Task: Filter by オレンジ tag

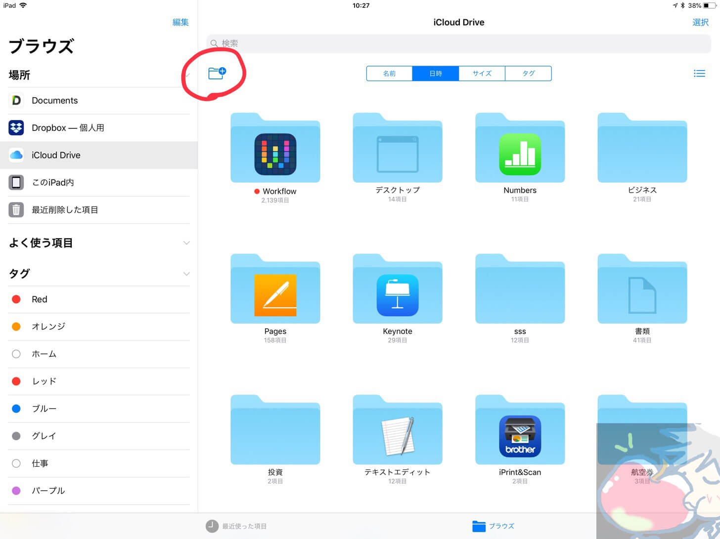Action: coord(99,327)
